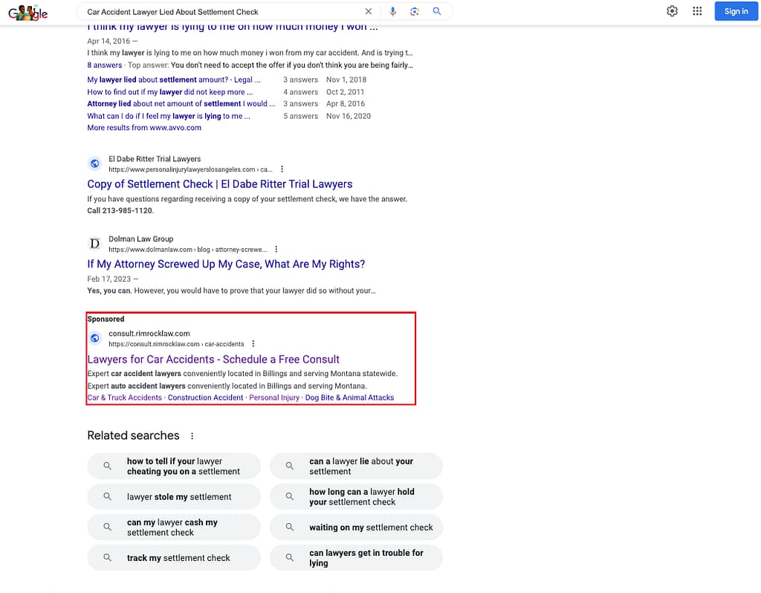Click the consult.rimrocklaw.com site name
Viewport: 761px width, 593px height.
[149, 334]
